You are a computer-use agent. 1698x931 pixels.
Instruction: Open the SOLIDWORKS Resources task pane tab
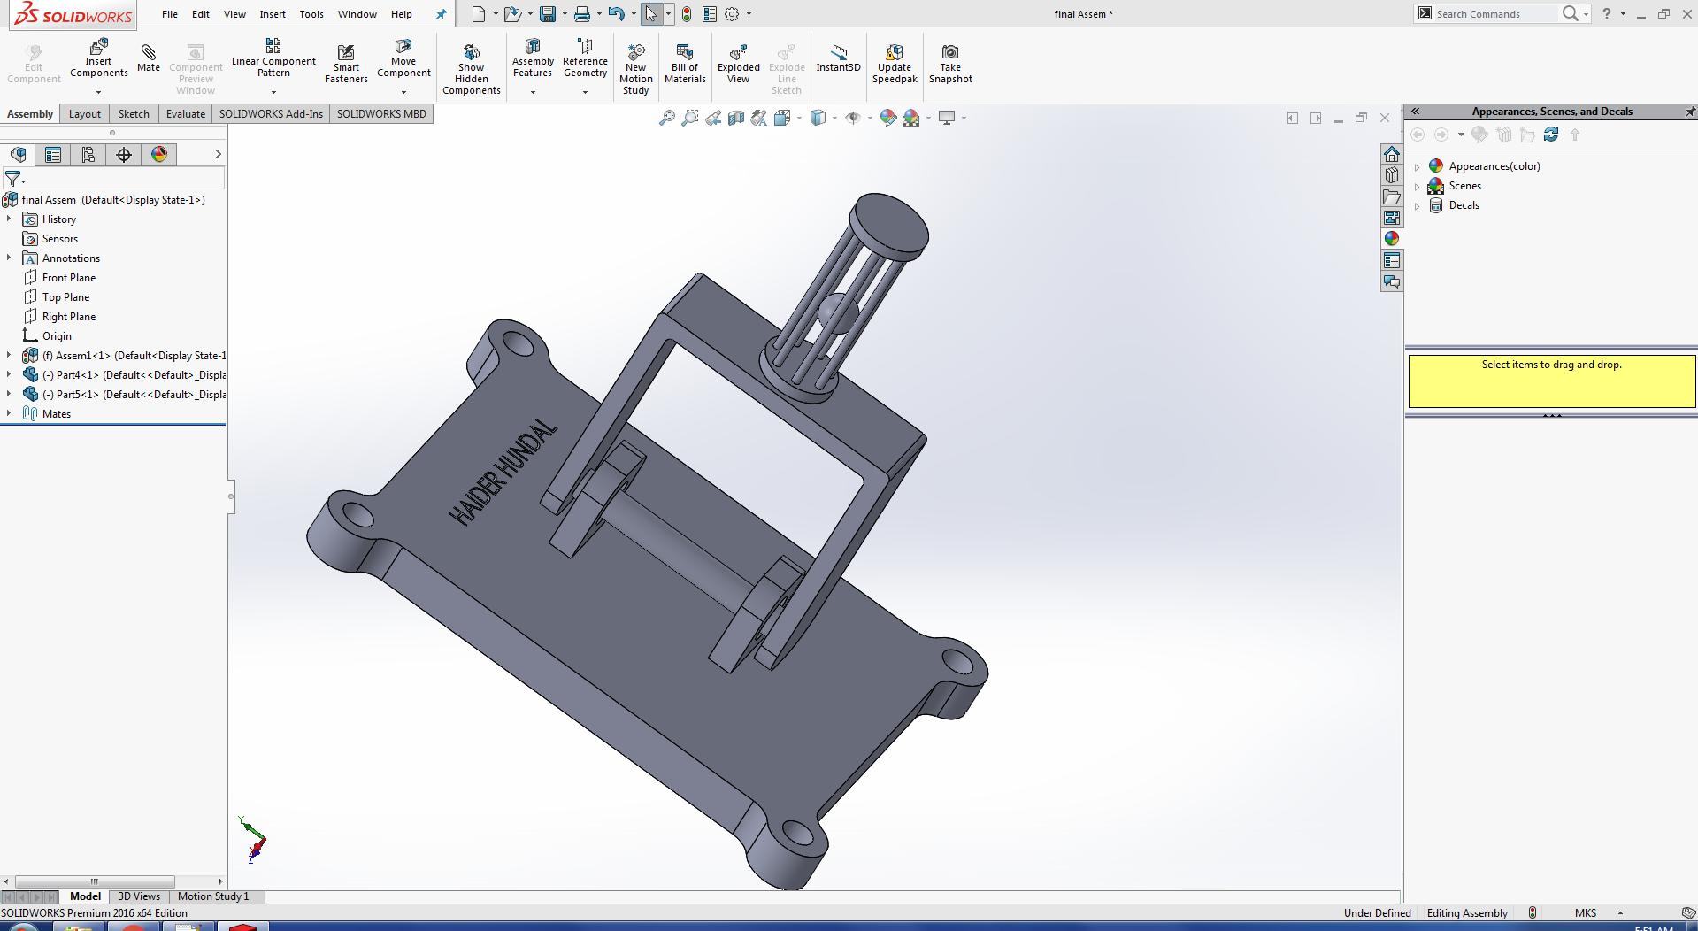pyautogui.click(x=1392, y=154)
